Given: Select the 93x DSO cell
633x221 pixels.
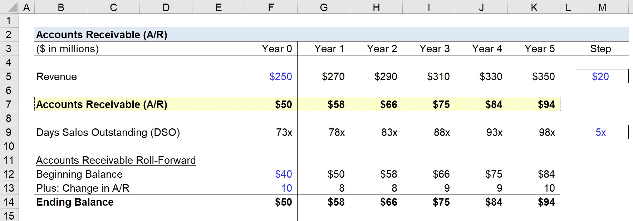Looking at the screenshot, I should click(481, 132).
